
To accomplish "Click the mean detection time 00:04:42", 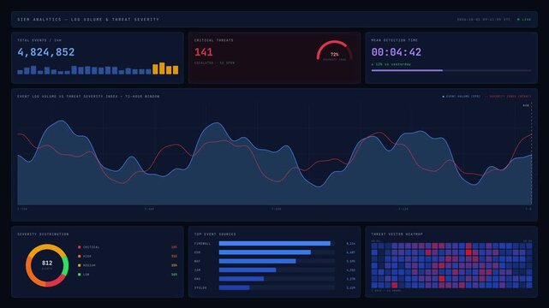I will (397, 52).
